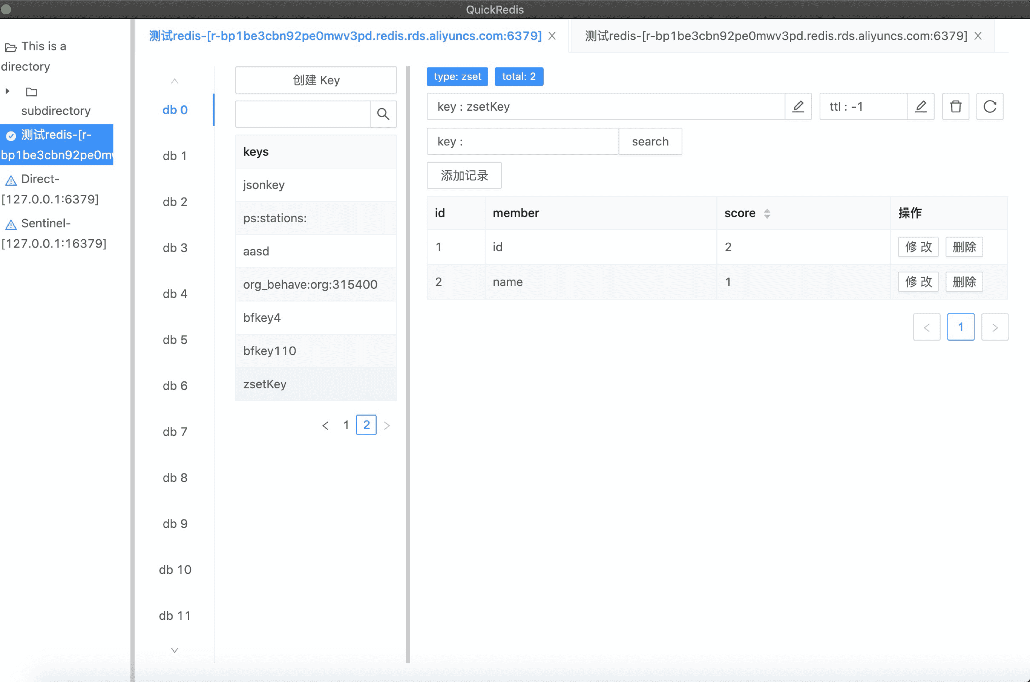The height and width of the screenshot is (682, 1030).
Task: Go to previous page of keys list
Action: coord(325,425)
